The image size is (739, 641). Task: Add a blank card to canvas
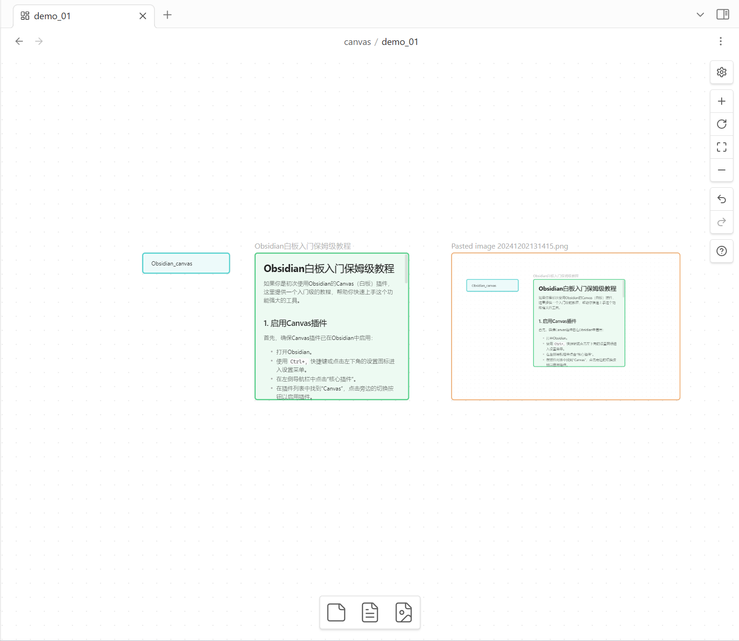tap(336, 612)
